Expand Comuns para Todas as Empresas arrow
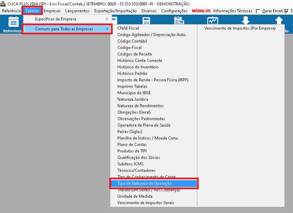Image resolution: width=293 pixels, height=213 pixels. [107, 29]
